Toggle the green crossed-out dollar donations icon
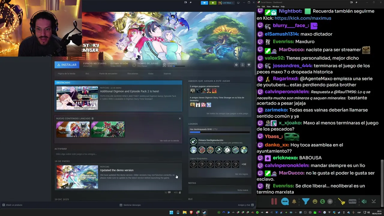The width and height of the screenshot is (384, 216). [322, 202]
